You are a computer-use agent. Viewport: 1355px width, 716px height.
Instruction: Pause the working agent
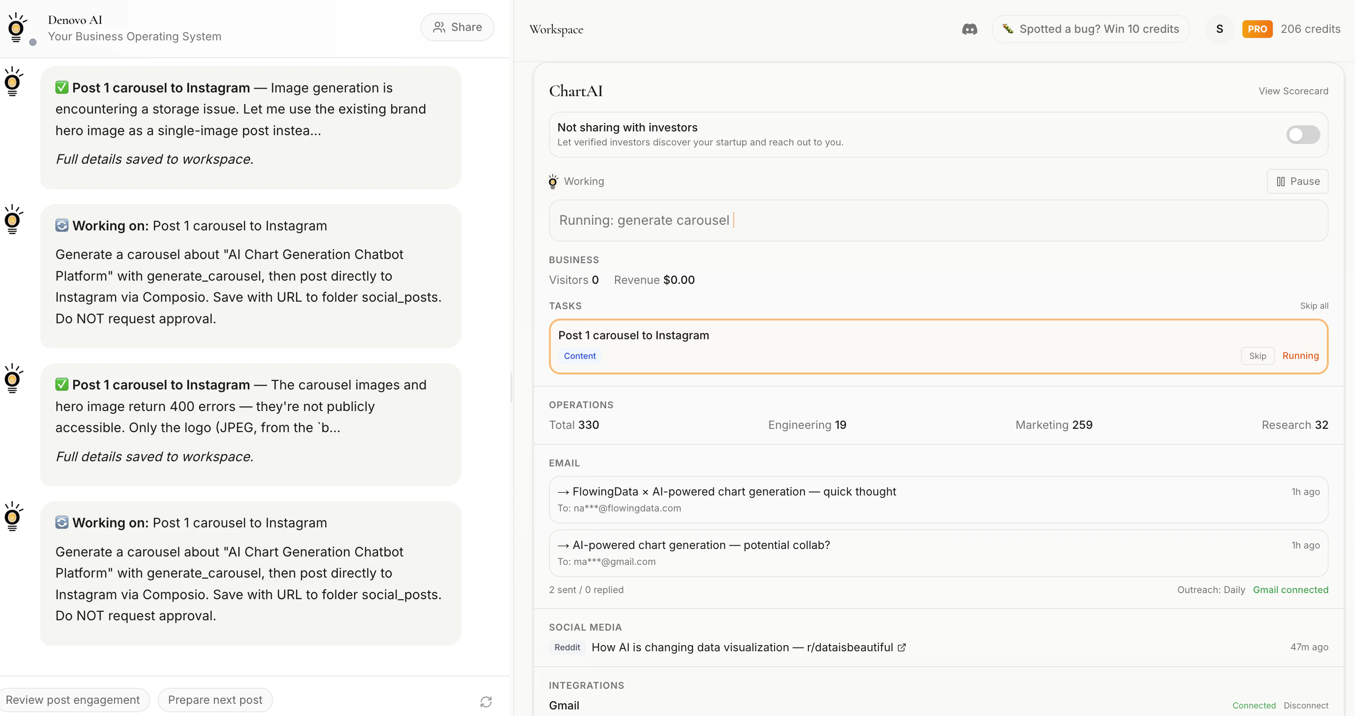click(1297, 181)
